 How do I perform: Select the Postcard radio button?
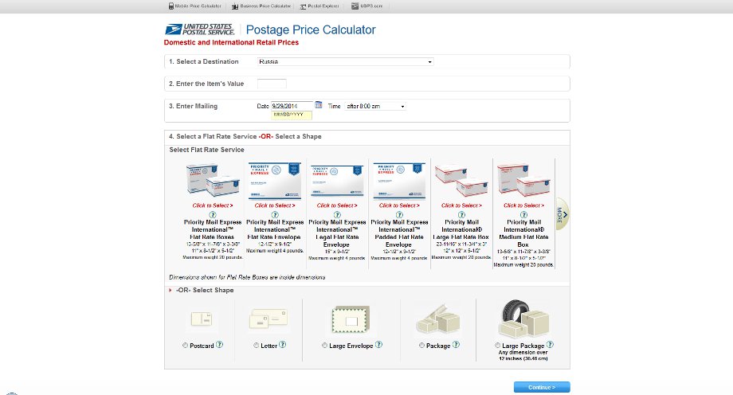[x=185, y=346]
